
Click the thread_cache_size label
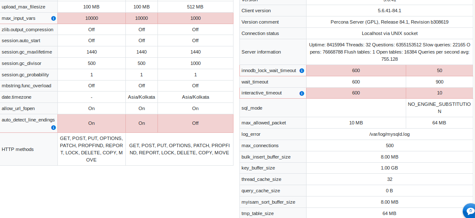[x=261, y=179]
